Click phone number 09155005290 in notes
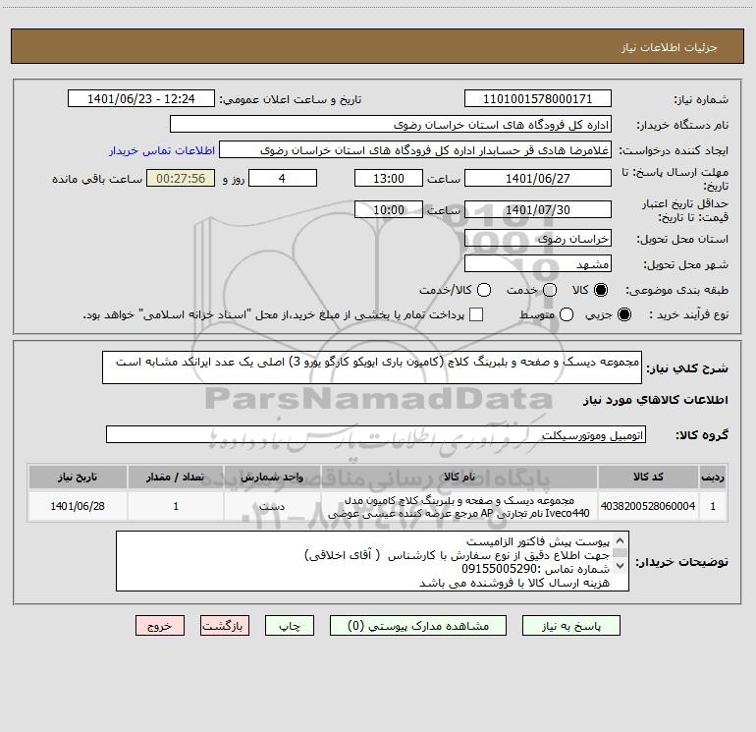 (x=499, y=569)
